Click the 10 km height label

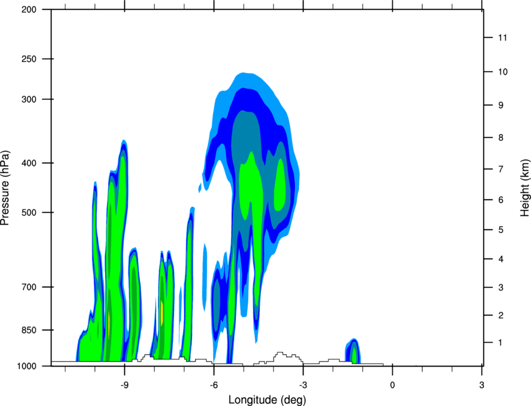click(502, 72)
